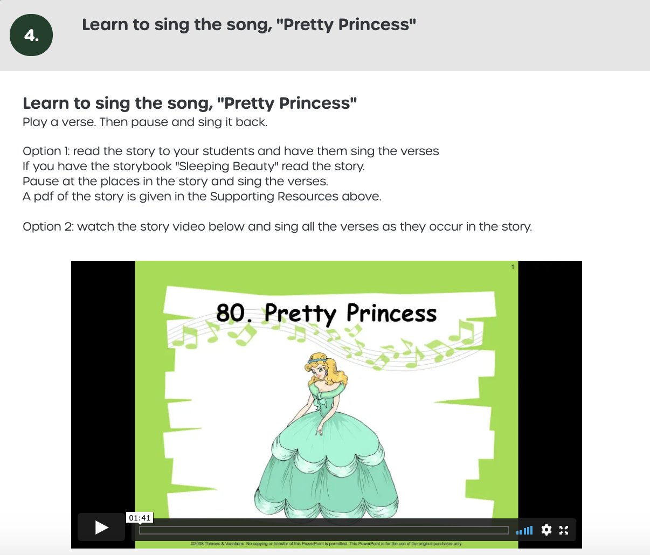The width and height of the screenshot is (650, 555).
Task: Open the video settings gear
Action: [546, 530]
